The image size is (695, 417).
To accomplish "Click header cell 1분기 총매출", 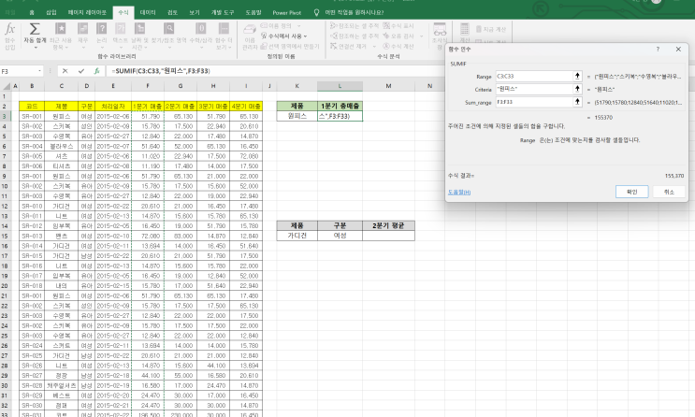I will point(340,106).
